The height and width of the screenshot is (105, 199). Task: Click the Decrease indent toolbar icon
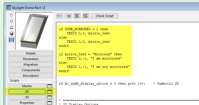(86, 16)
